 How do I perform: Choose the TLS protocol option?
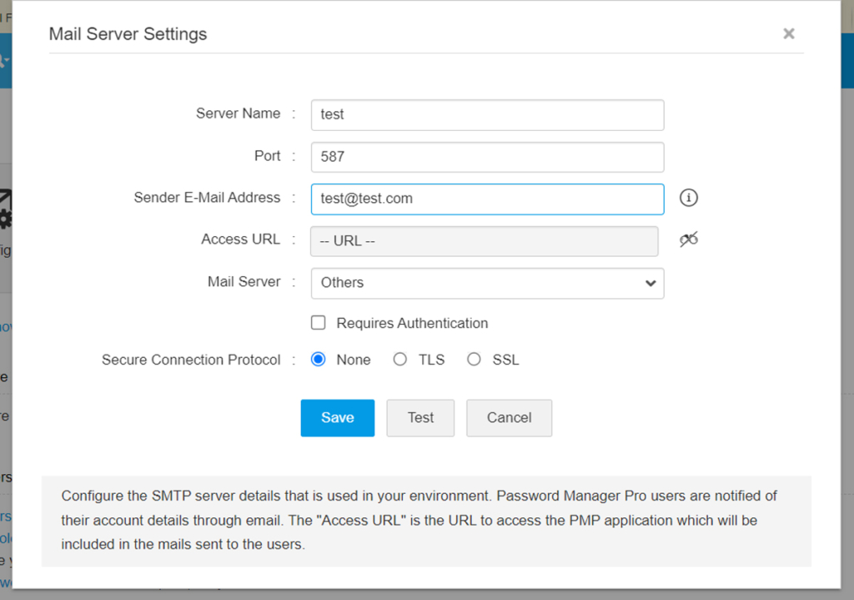point(400,359)
